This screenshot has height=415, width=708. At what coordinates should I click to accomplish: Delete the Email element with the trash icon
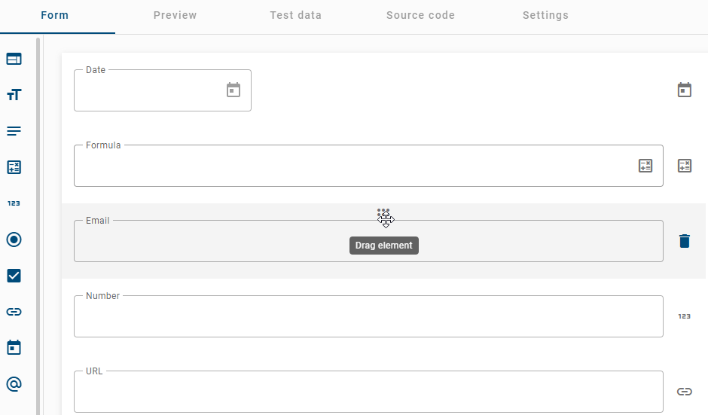pyautogui.click(x=685, y=241)
